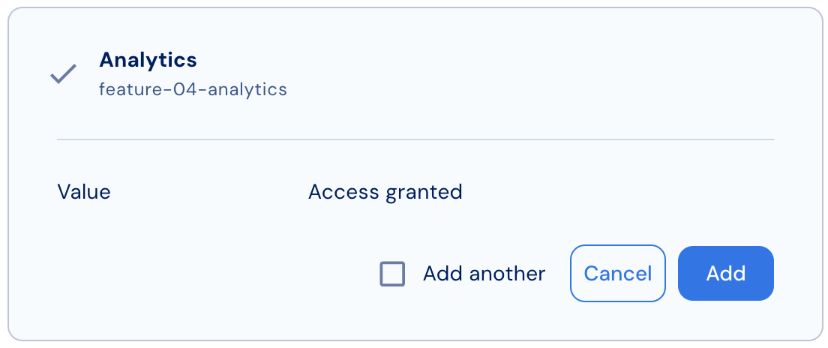Screen dimensions: 828x348
Task: Click the Access granted text
Action: point(385,192)
